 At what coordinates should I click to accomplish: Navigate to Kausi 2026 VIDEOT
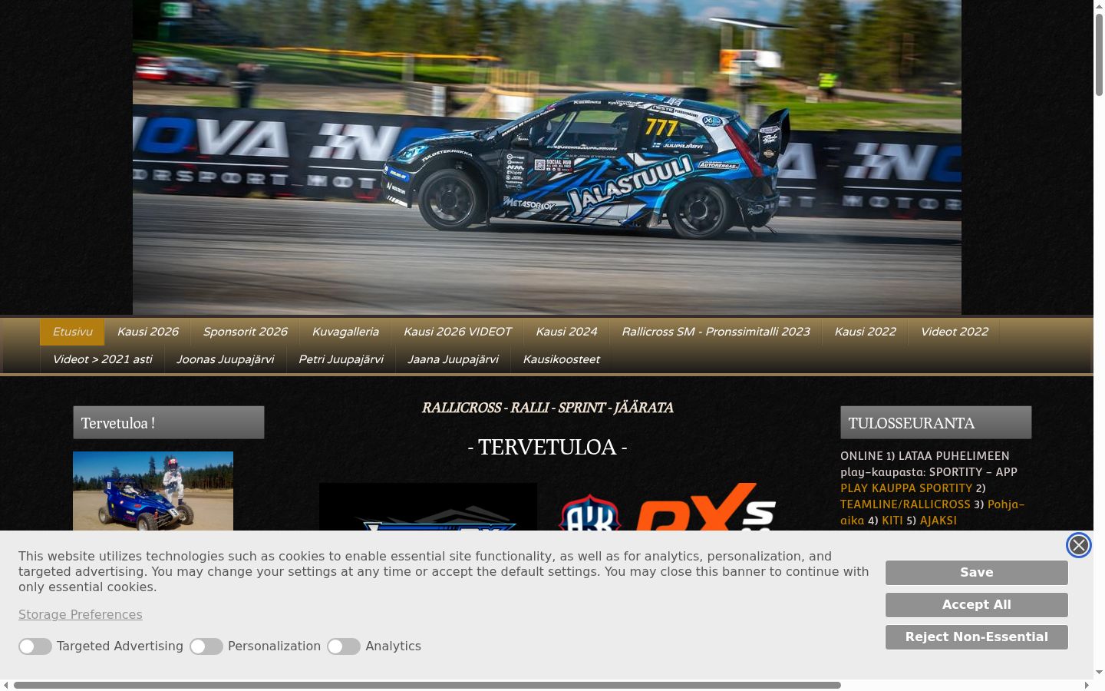click(457, 332)
